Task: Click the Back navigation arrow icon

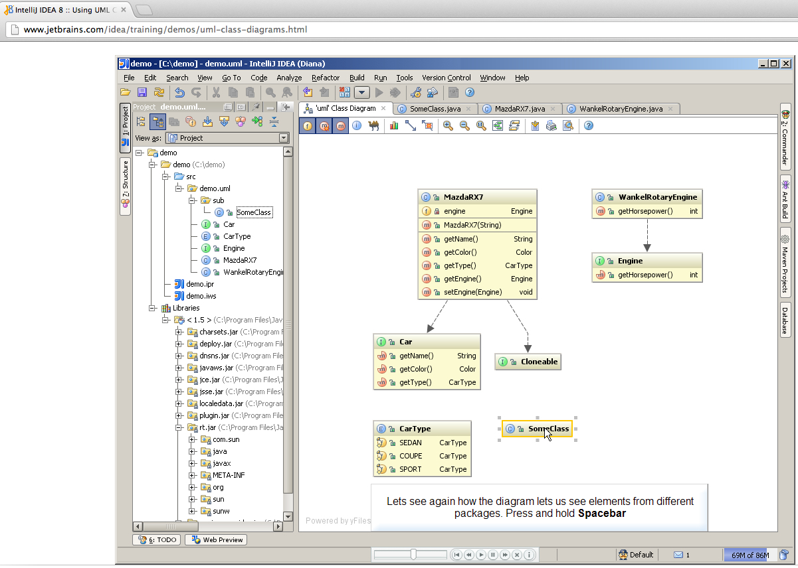Action: tap(308, 93)
